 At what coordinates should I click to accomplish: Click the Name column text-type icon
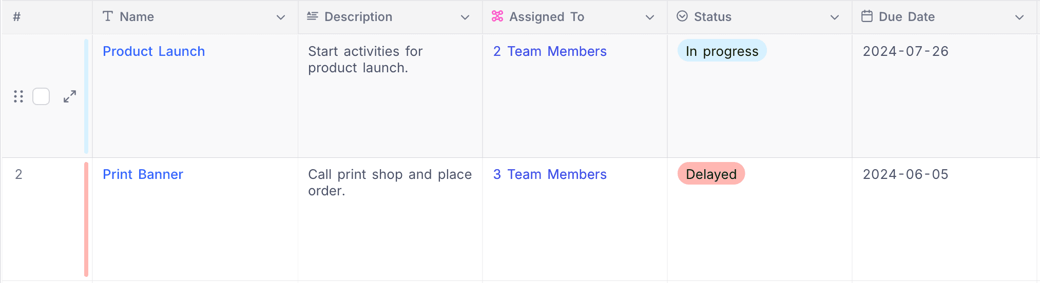[108, 16]
